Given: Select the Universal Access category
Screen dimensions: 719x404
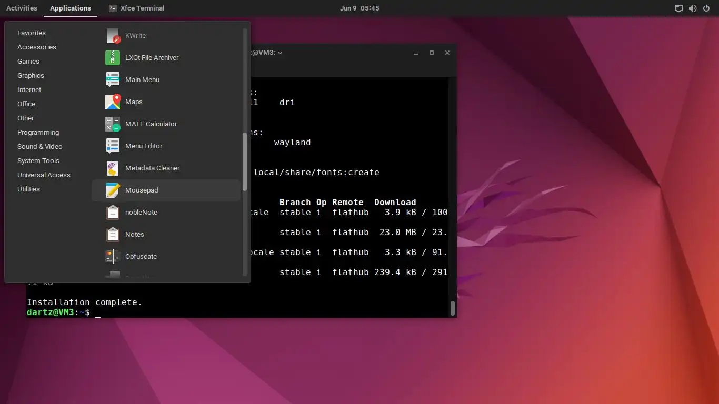Looking at the screenshot, I should tap(44, 175).
